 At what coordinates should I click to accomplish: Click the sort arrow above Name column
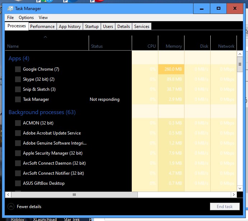pyautogui.click(x=45, y=37)
